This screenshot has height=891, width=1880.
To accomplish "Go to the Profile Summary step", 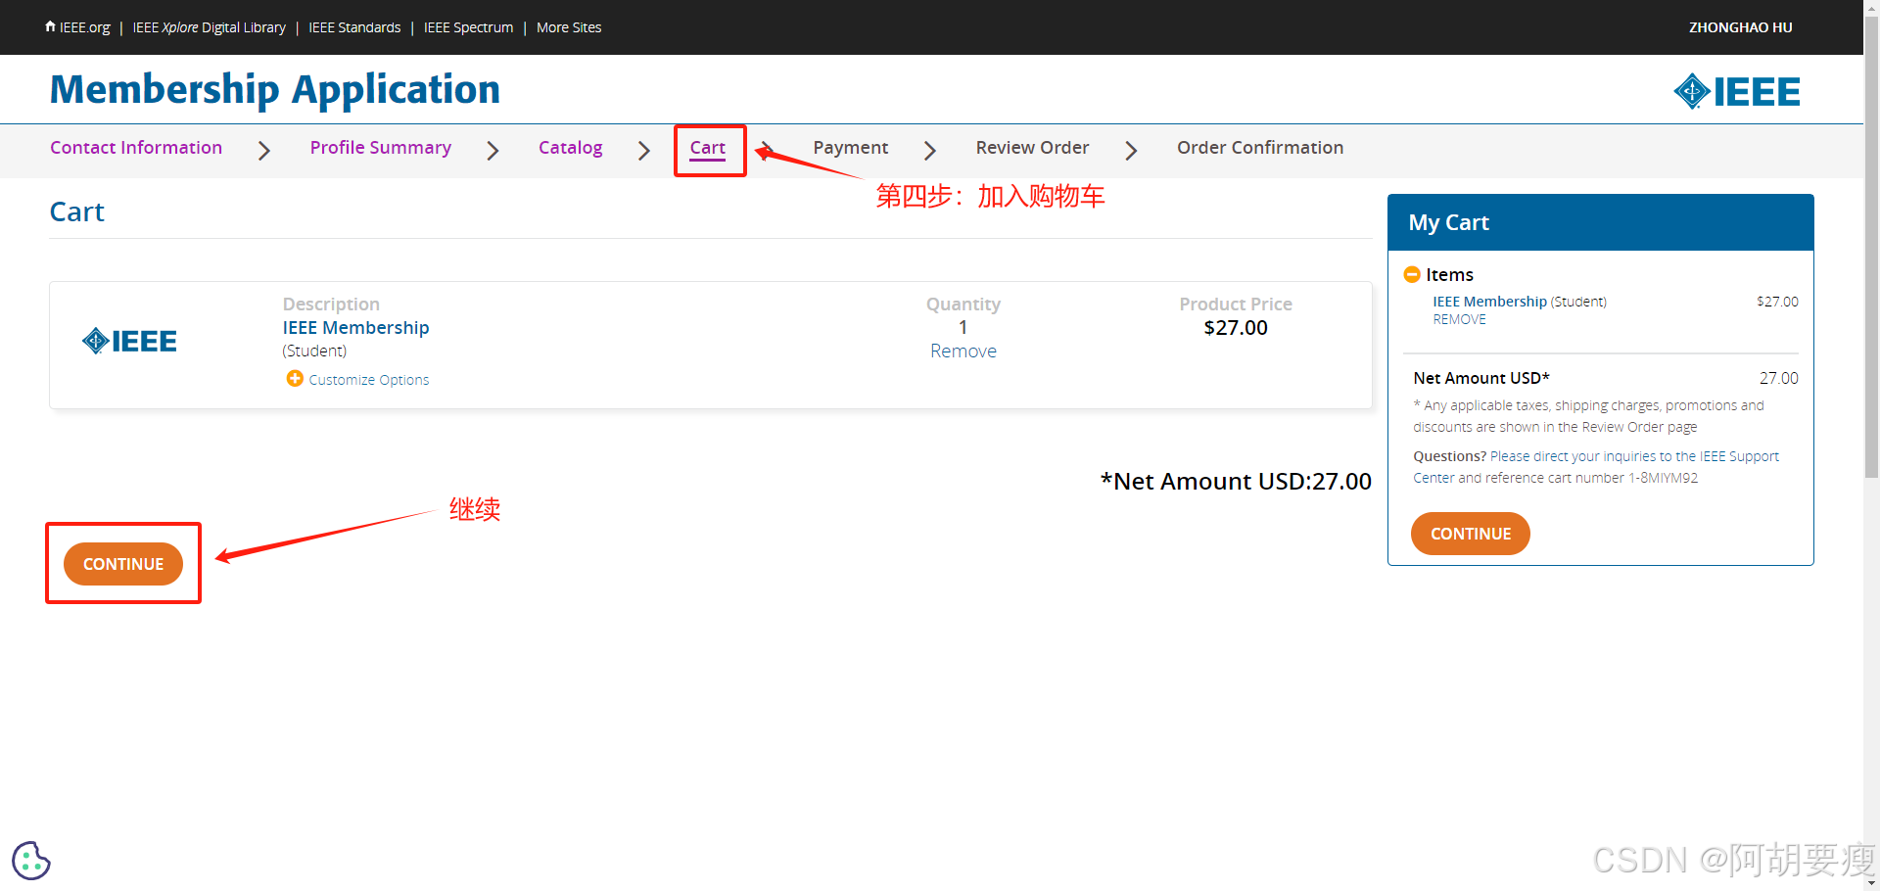I will tap(380, 147).
